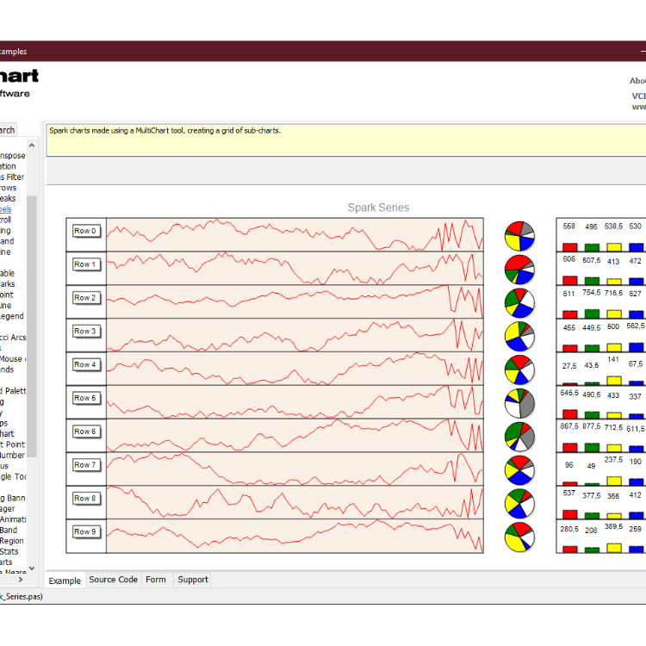Screen dimensions: 646x646
Task: Select the Row 5 pie chart
Action: click(519, 402)
